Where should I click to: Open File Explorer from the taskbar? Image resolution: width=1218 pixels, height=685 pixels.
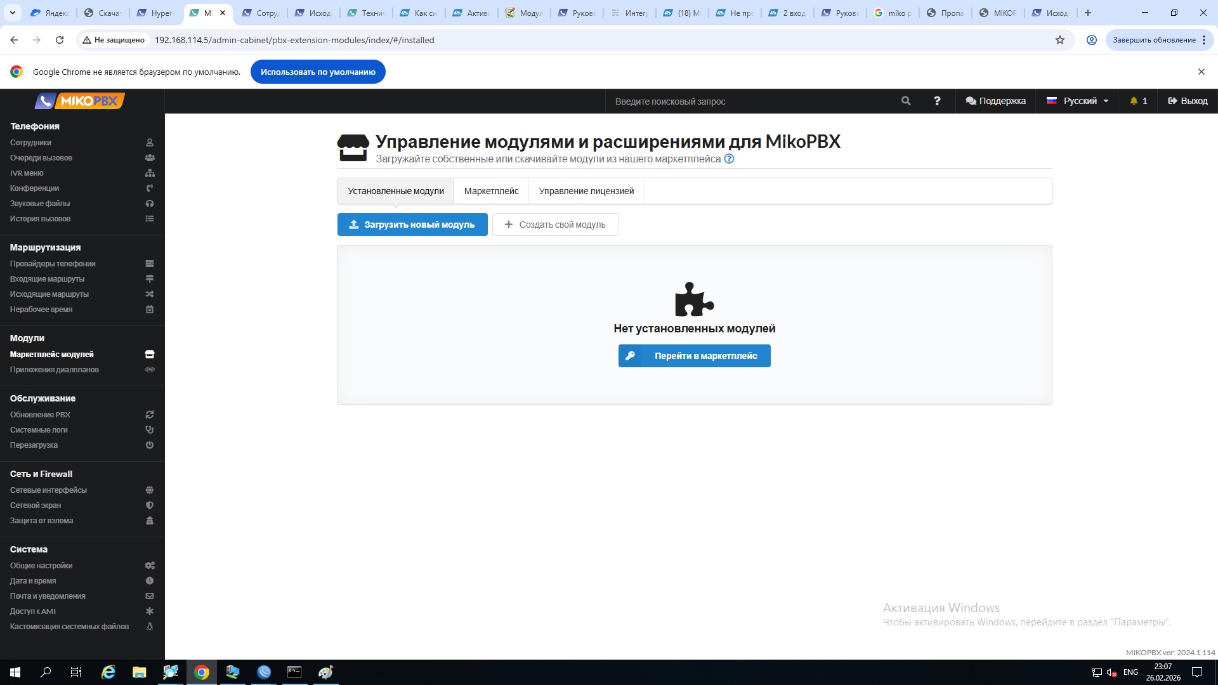(x=139, y=672)
